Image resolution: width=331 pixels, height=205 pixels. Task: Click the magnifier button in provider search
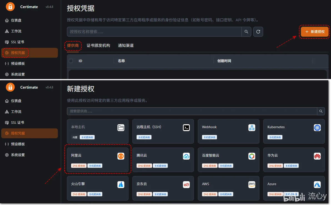coord(321,111)
